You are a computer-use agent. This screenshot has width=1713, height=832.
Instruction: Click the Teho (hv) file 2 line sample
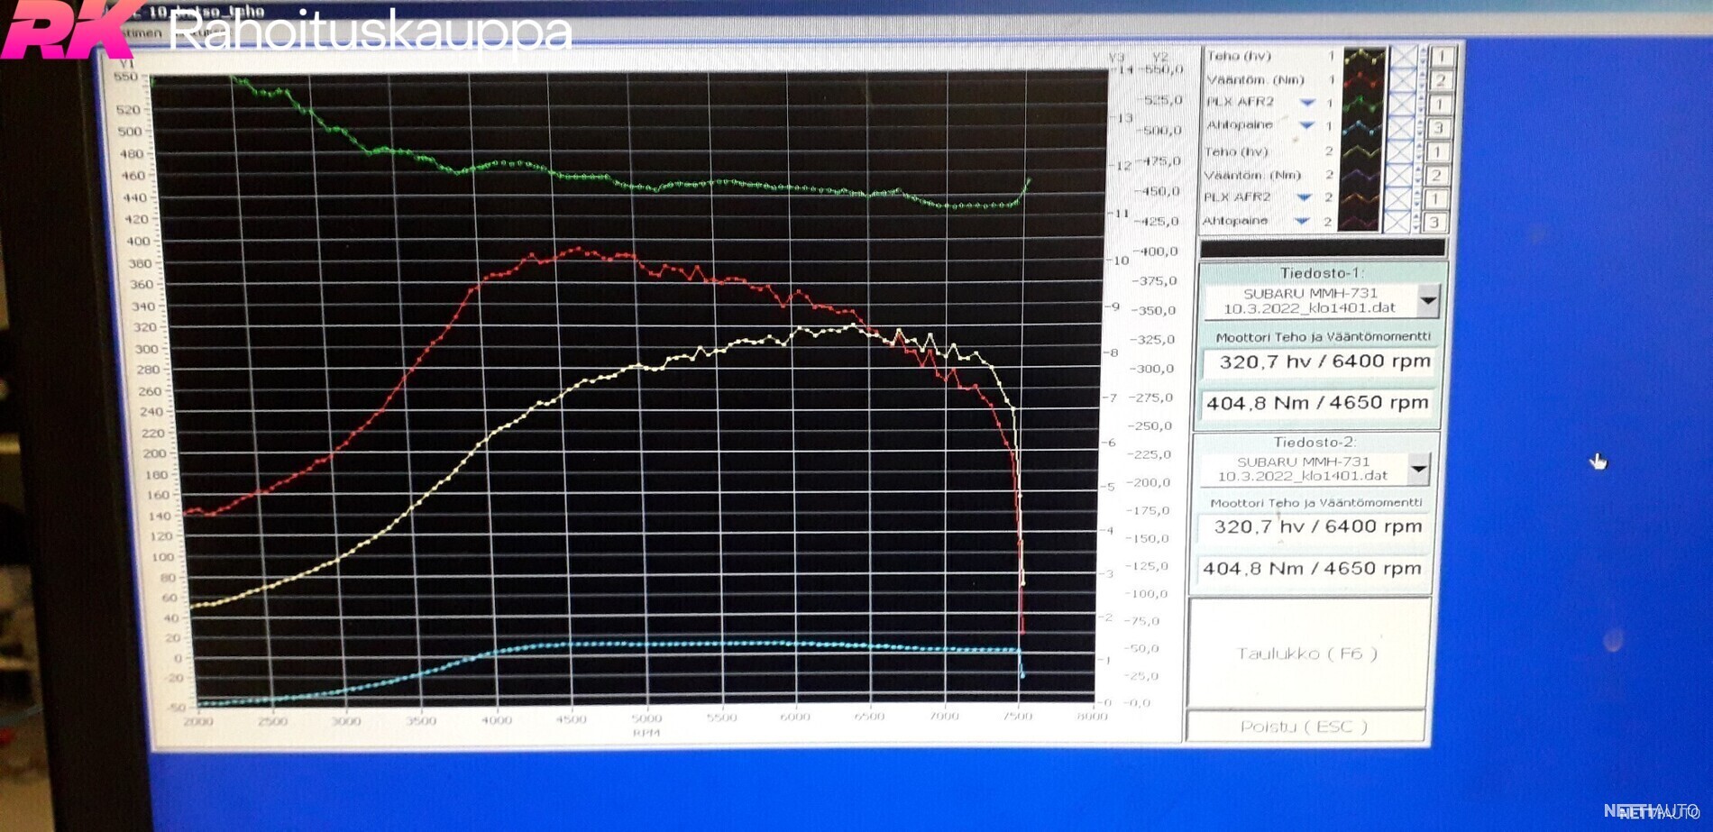click(x=1361, y=152)
